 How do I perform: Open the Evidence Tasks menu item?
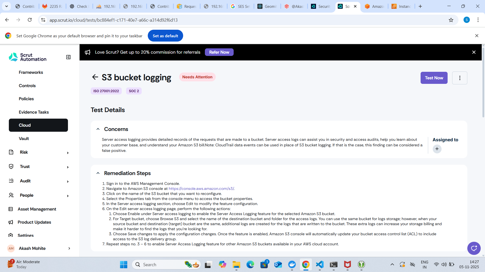pos(34,112)
